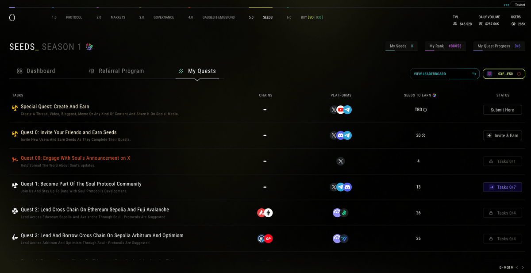Click the Arbitrum chain icon in Quest 3 row
This screenshot has height=273, width=531.
point(262,239)
